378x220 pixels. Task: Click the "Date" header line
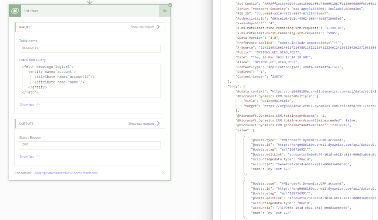click(274, 57)
